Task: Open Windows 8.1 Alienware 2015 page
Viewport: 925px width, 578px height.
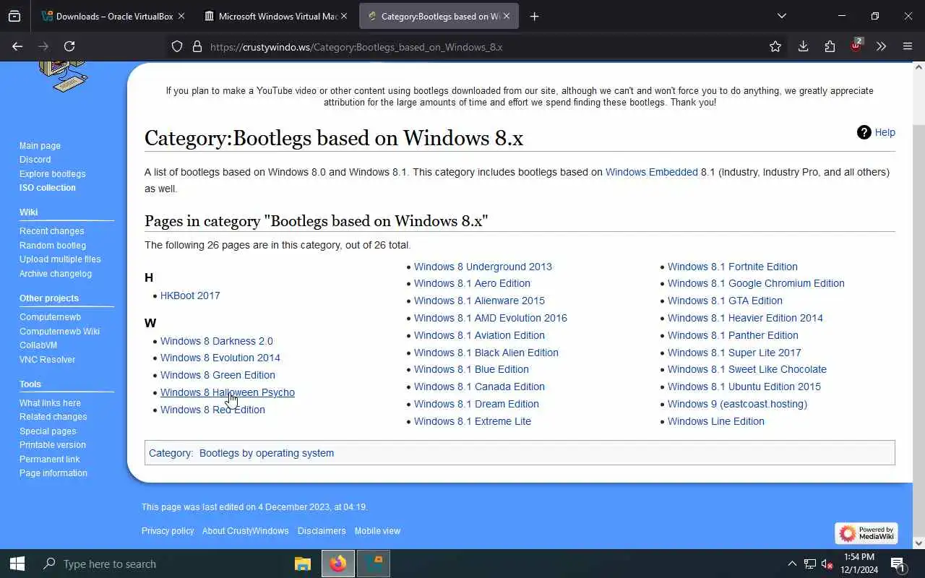Action: pyautogui.click(x=479, y=301)
